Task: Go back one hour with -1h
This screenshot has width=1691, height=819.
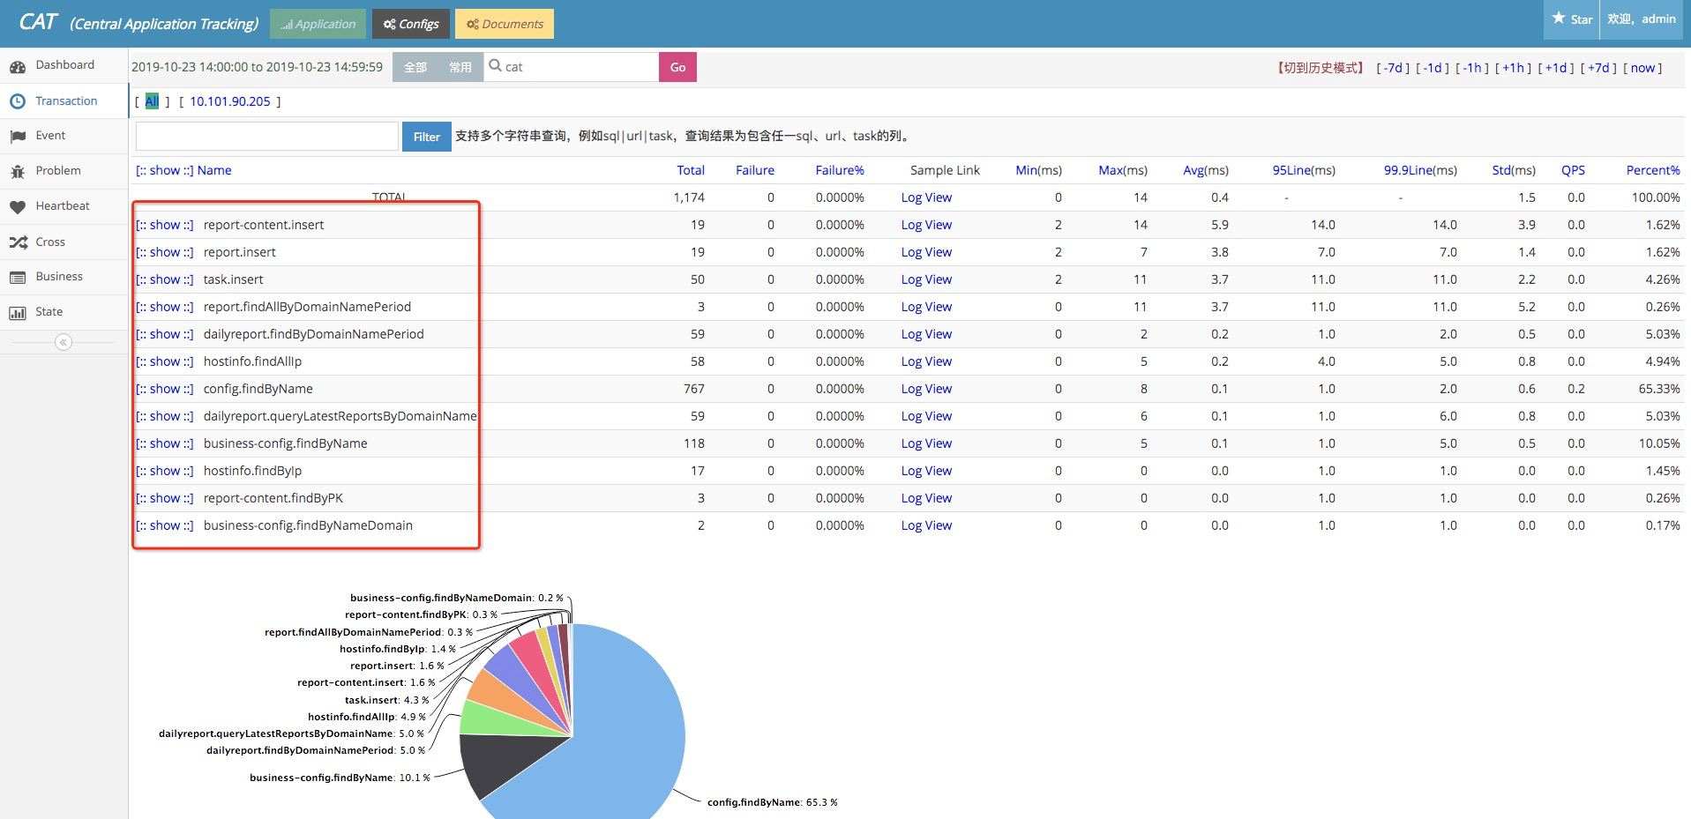Action: point(1473,68)
